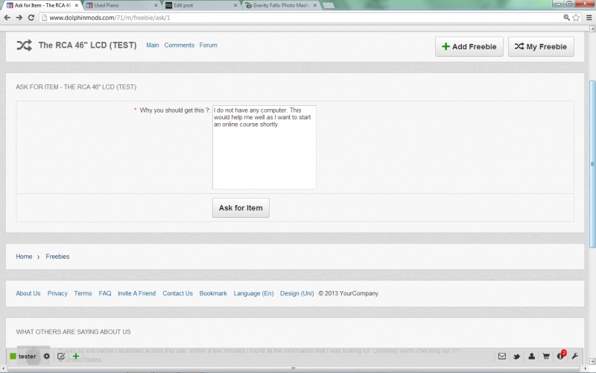The image size is (596, 373).
Task: Click the edit pencil icon in member bar
Action: tap(61, 357)
